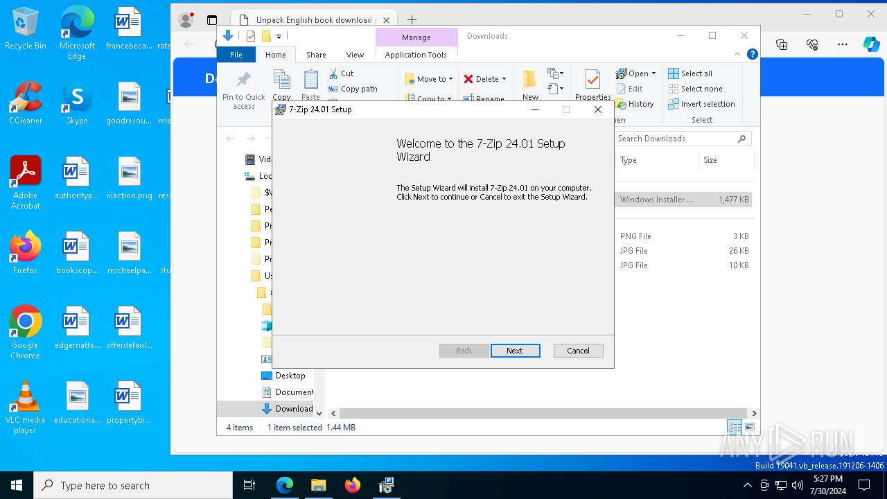Click Select none in ribbon
This screenshot has width=887, height=499.
(695, 89)
